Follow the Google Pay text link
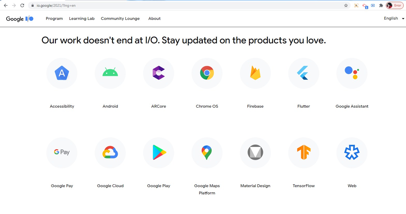This screenshot has width=406, height=214. tap(62, 186)
